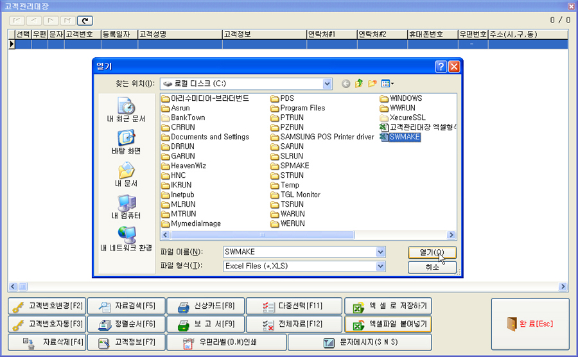Go to previous record navigation button
Viewport: 578px width, 357px height.
33,21
